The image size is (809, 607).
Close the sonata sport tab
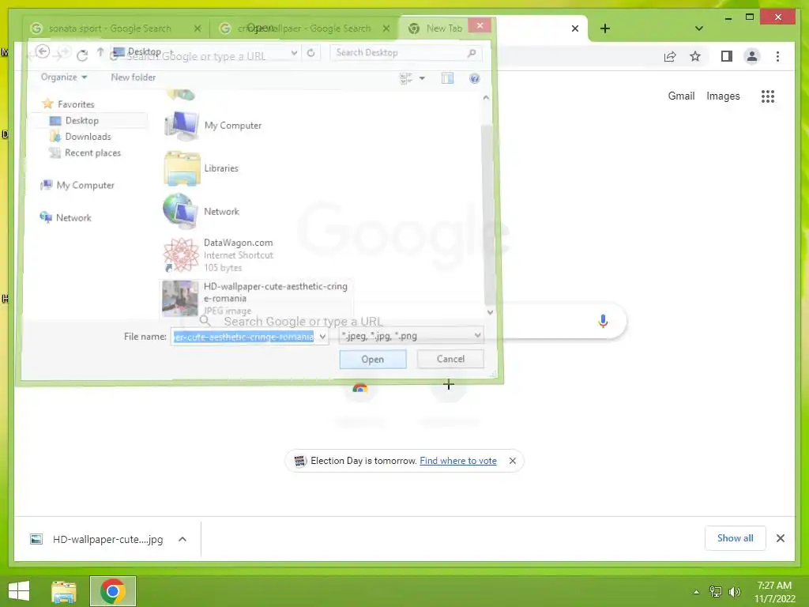[x=197, y=28]
